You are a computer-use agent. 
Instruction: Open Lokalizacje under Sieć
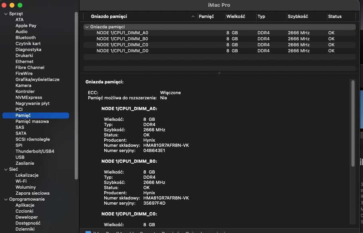[x=27, y=176]
